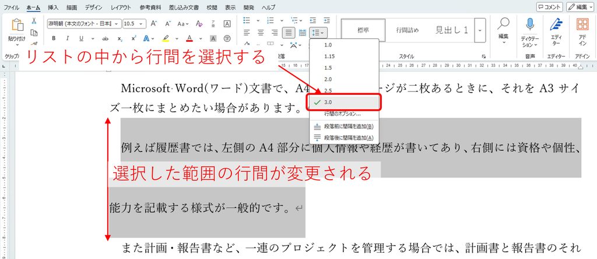Click the コメント (Comments) button

coord(549,7)
